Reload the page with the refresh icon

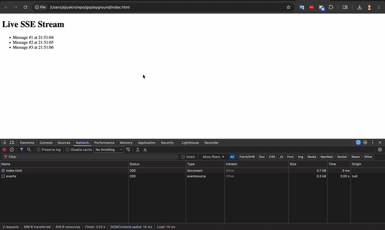click(26, 7)
